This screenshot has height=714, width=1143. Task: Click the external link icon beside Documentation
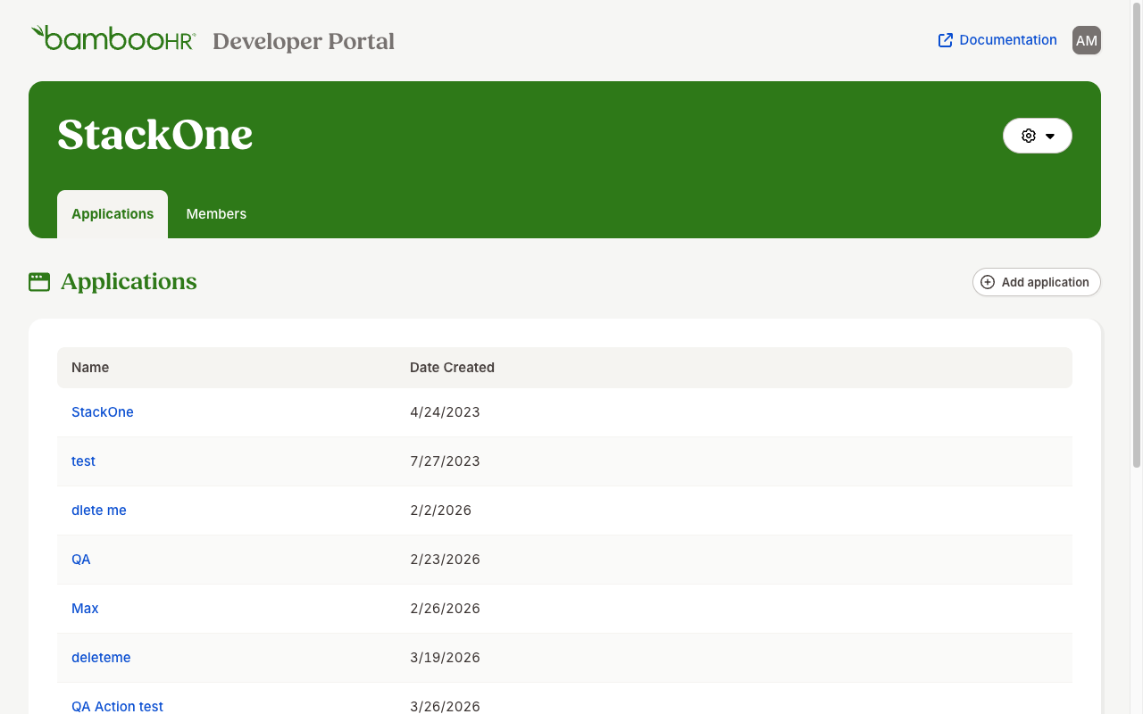point(946,40)
